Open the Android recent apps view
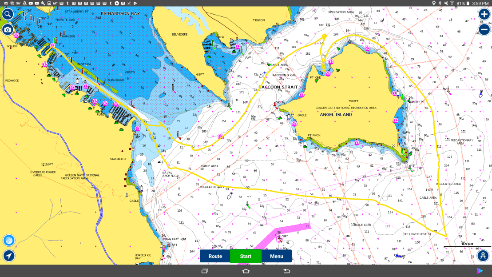The height and width of the screenshot is (277, 492). coord(205,271)
